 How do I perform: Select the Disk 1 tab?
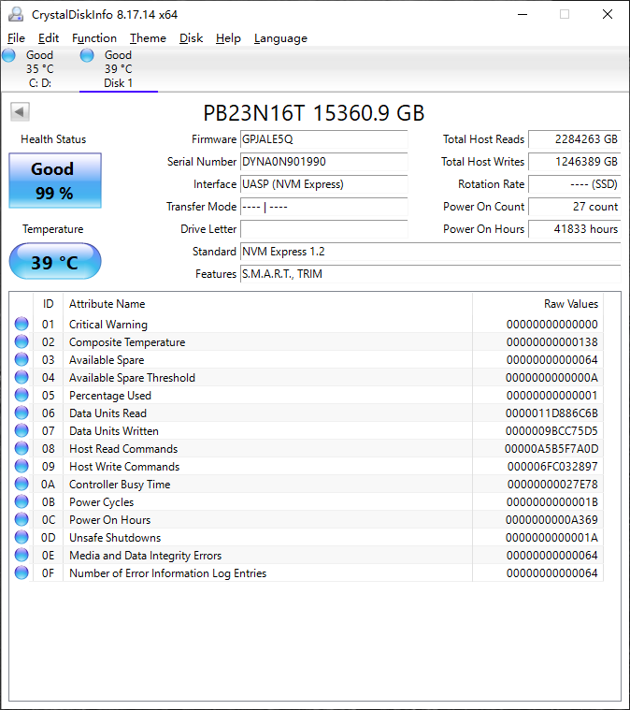click(119, 69)
